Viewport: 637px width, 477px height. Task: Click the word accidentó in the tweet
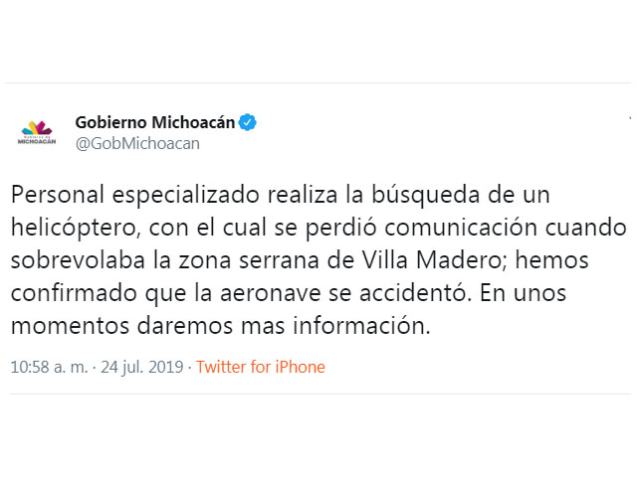coord(415,293)
